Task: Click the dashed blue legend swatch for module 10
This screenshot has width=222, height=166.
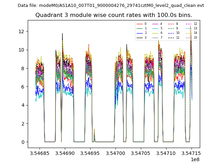Action: pos(171,33)
